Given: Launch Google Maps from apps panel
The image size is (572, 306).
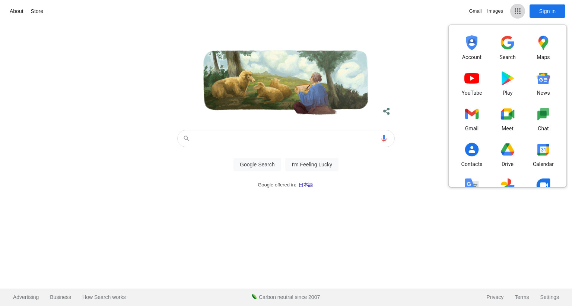Looking at the screenshot, I should 543,48.
